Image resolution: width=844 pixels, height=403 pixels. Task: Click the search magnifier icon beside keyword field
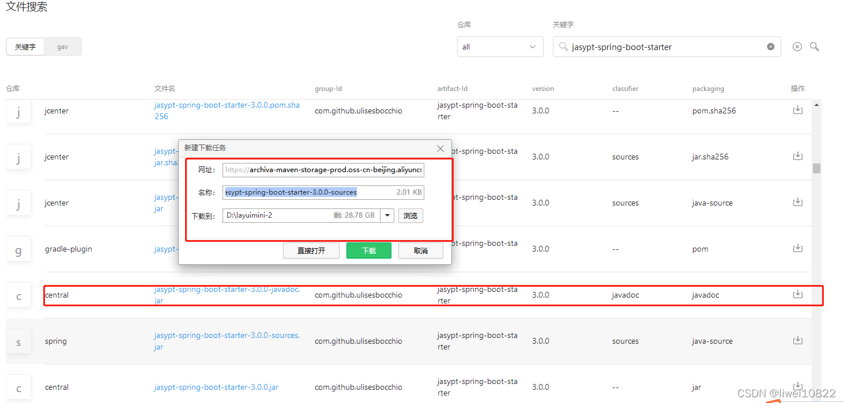tap(815, 47)
